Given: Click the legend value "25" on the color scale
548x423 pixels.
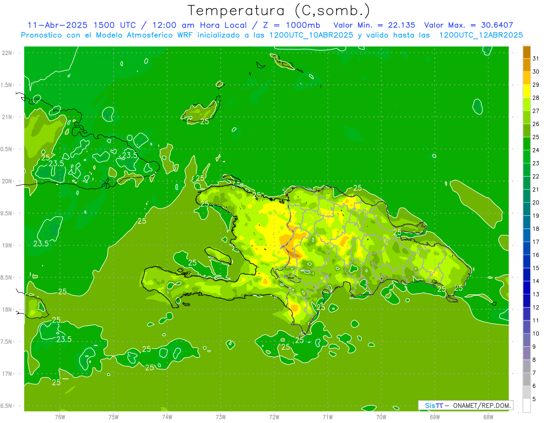Looking at the screenshot, I should point(536,137).
